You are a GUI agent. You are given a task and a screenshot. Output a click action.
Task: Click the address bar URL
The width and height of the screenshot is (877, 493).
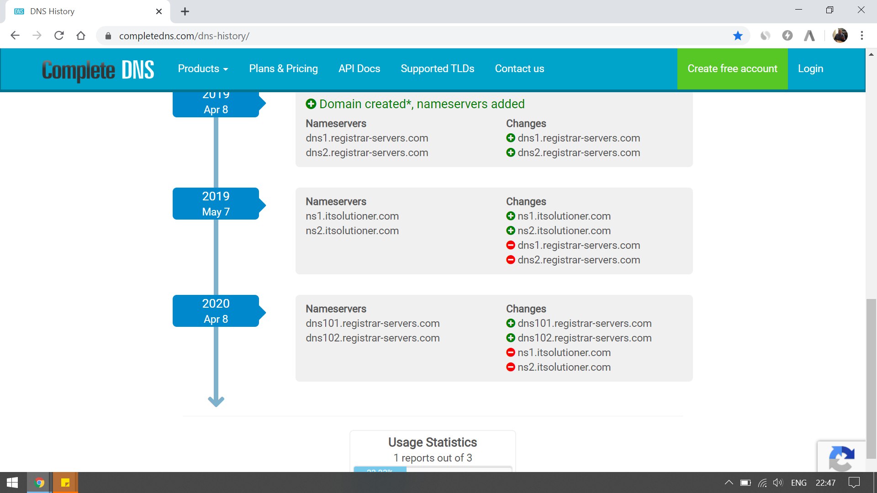[x=184, y=36]
